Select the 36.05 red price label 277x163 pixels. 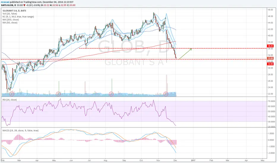(270, 46)
